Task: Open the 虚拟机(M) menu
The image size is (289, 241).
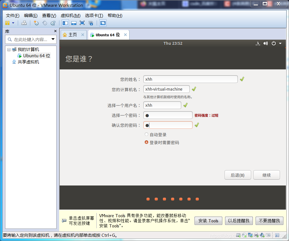Action: click(x=71, y=16)
